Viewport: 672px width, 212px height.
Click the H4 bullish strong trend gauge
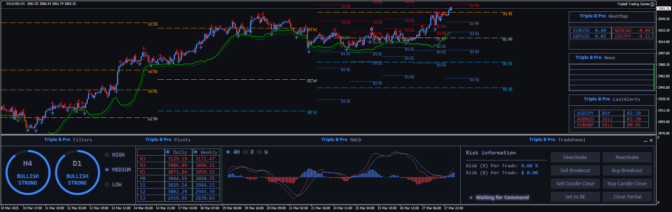coord(28,173)
